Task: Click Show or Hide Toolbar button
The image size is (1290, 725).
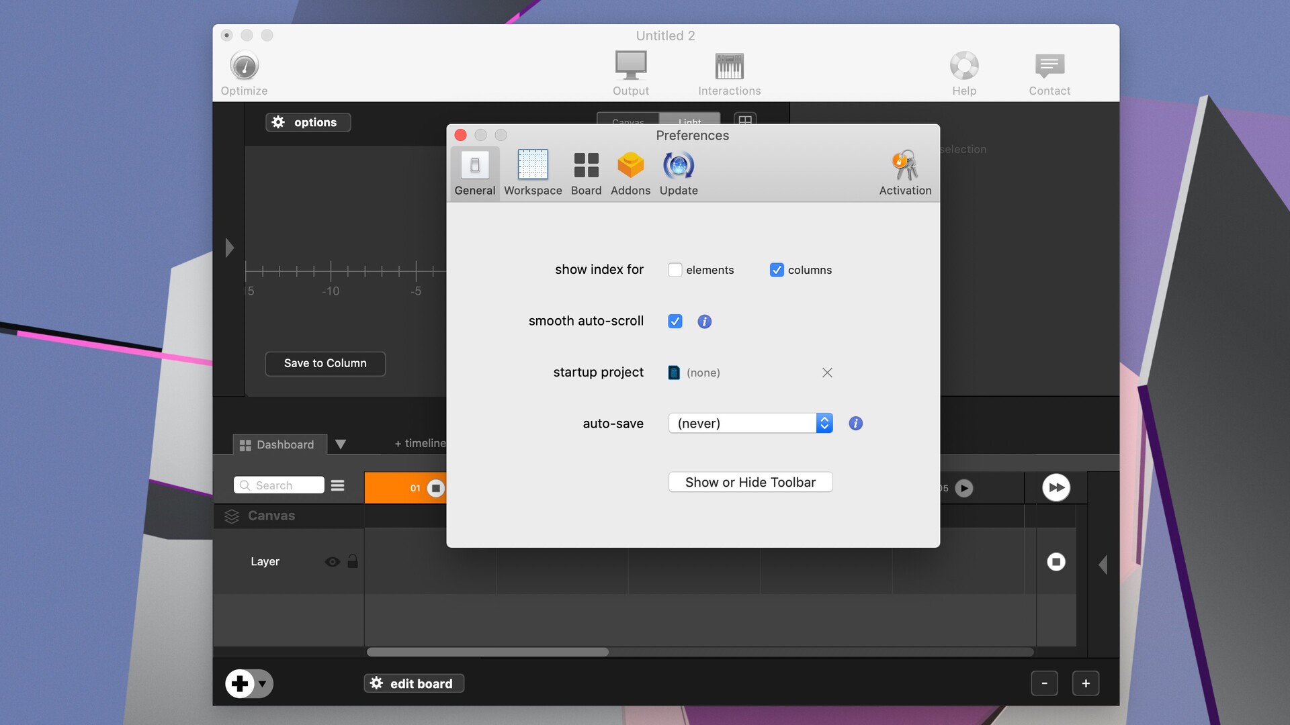Action: pos(750,483)
